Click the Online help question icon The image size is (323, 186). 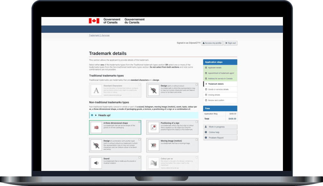point(206,132)
